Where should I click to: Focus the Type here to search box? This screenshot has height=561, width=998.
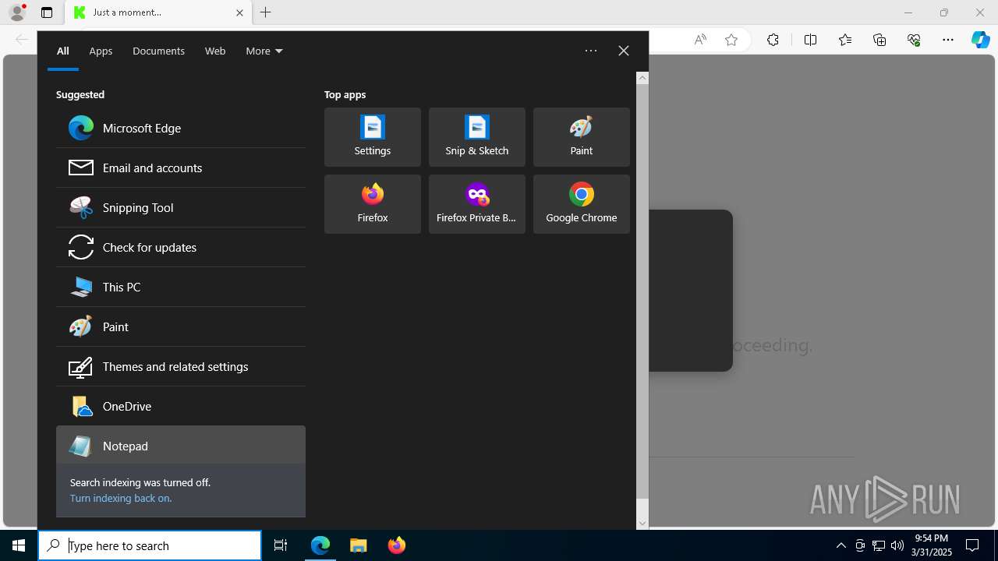150,545
